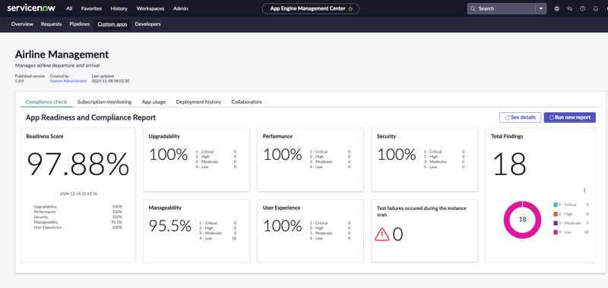Click the 2 - High row in Upgradability card

click(216, 157)
